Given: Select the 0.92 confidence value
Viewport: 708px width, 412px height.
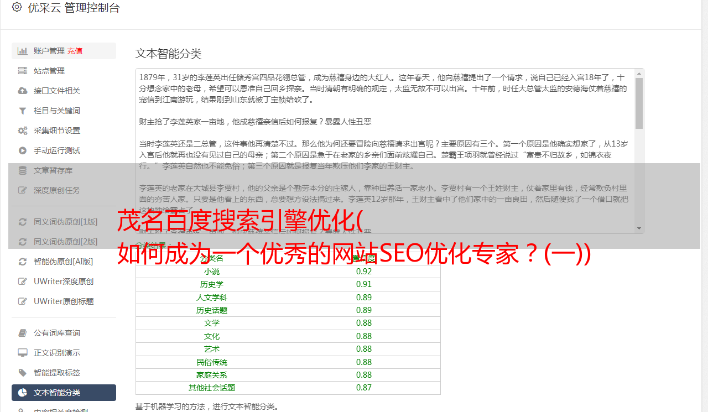Looking at the screenshot, I should [x=364, y=272].
